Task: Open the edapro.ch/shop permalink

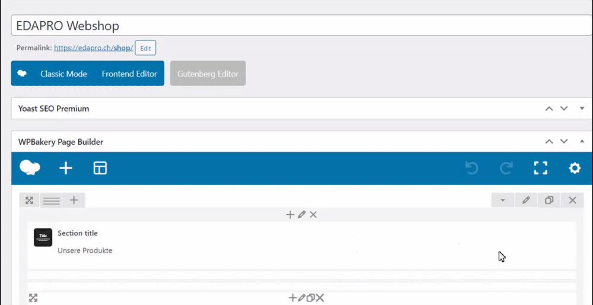Action: (94, 48)
